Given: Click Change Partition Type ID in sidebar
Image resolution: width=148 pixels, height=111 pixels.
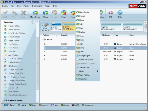Looking at the screenshot, I should [15, 84].
